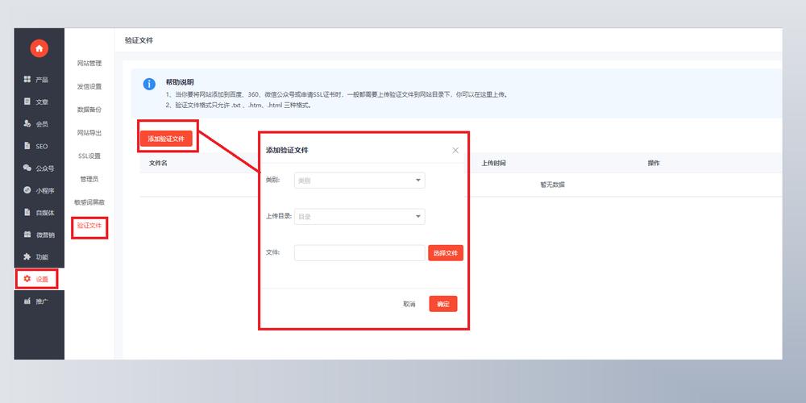
Task: Open 网站管理 in the settings submenu
Action: (89, 63)
